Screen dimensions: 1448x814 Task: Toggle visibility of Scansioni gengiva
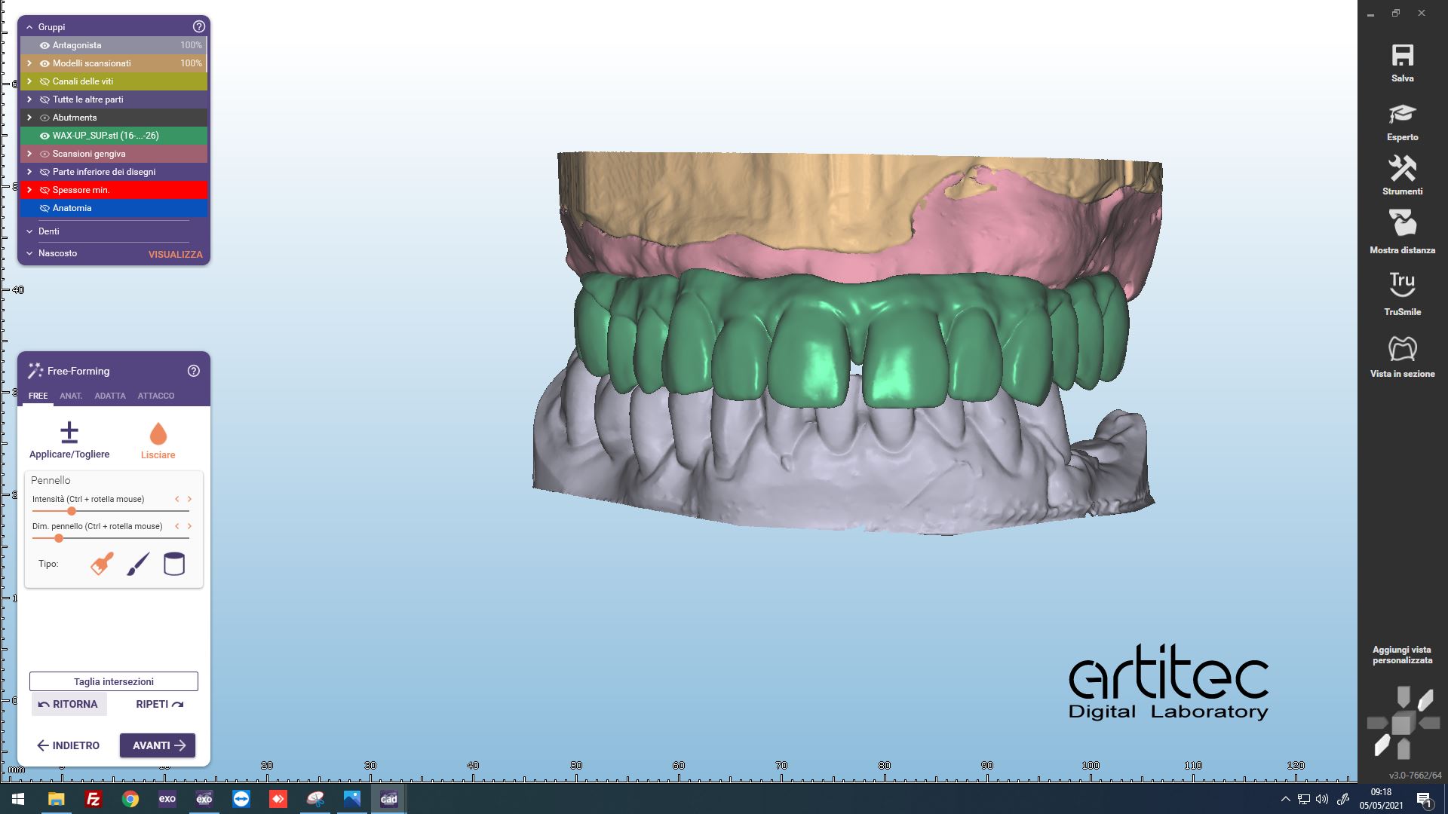pyautogui.click(x=44, y=154)
